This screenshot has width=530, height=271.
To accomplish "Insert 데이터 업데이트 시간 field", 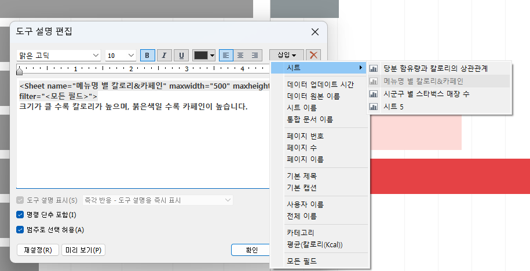I will [x=320, y=85].
